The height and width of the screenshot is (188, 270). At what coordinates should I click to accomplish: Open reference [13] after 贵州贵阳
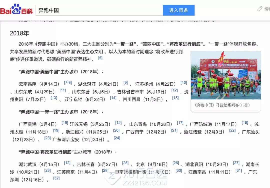click(54, 98)
